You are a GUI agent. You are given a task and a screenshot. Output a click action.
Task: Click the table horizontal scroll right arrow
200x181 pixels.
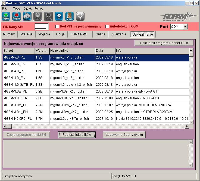[187, 127]
